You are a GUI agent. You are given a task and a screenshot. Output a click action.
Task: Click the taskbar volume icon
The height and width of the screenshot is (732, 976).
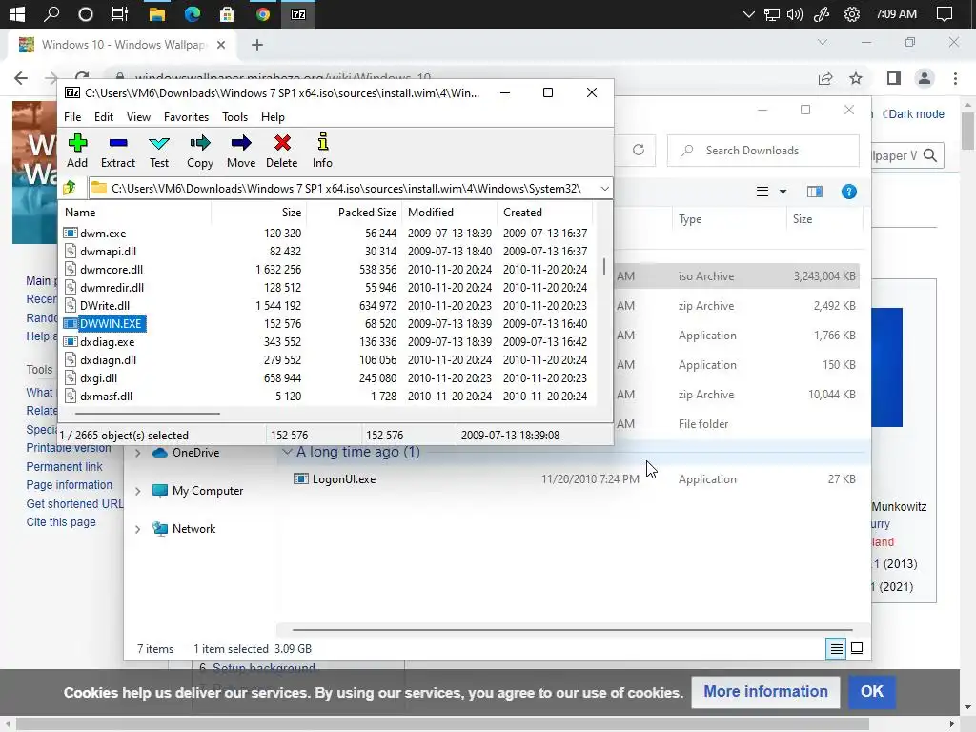tap(795, 14)
